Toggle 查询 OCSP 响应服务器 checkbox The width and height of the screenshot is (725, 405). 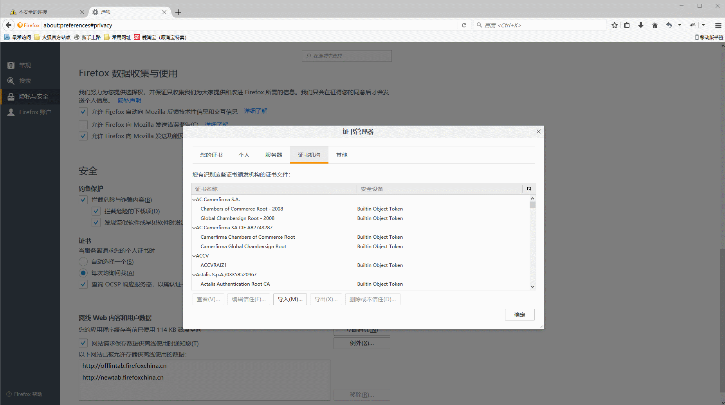point(83,284)
